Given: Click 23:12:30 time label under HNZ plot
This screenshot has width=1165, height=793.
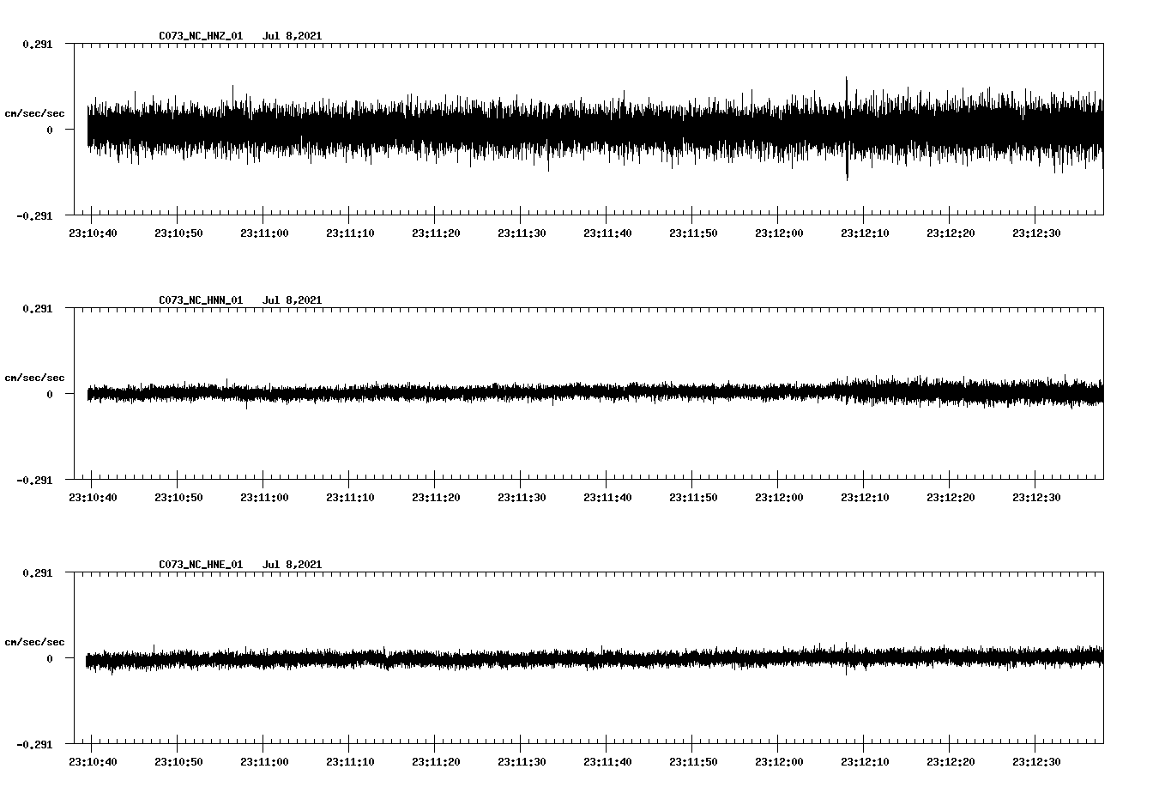Looking at the screenshot, I should (x=1035, y=233).
